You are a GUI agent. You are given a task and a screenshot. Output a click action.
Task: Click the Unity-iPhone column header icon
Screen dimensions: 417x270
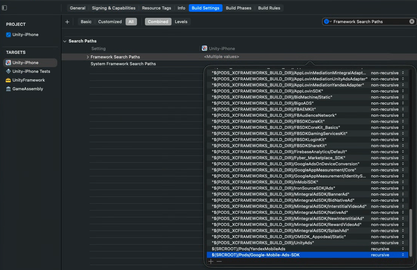pyautogui.click(x=205, y=49)
